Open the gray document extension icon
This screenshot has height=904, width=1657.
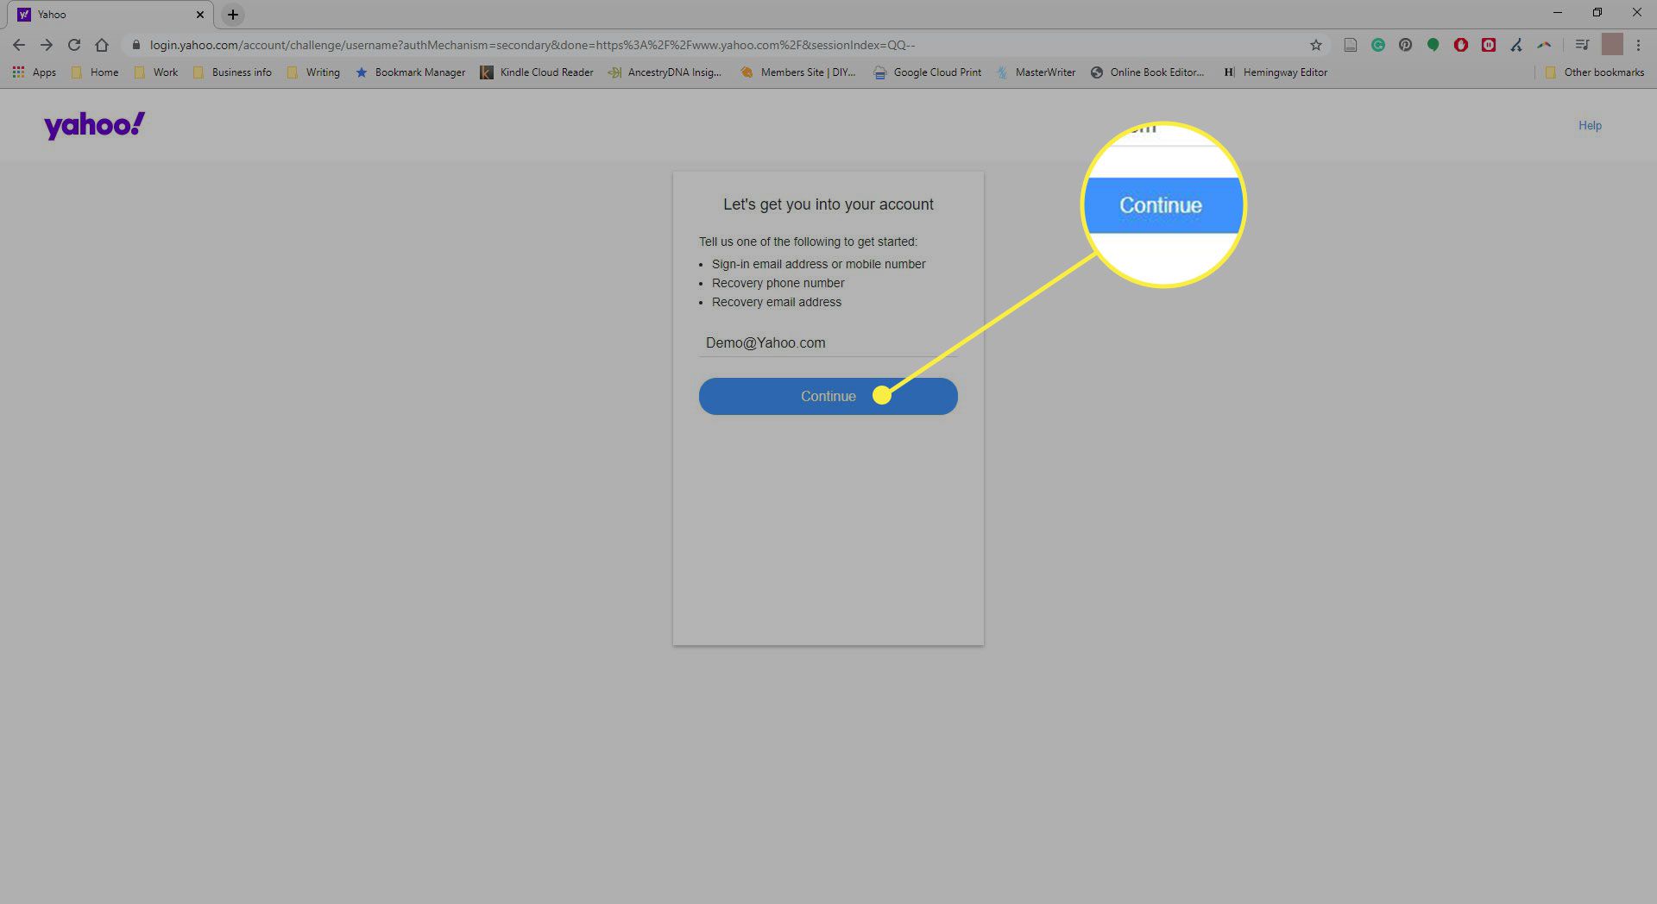(x=1351, y=45)
